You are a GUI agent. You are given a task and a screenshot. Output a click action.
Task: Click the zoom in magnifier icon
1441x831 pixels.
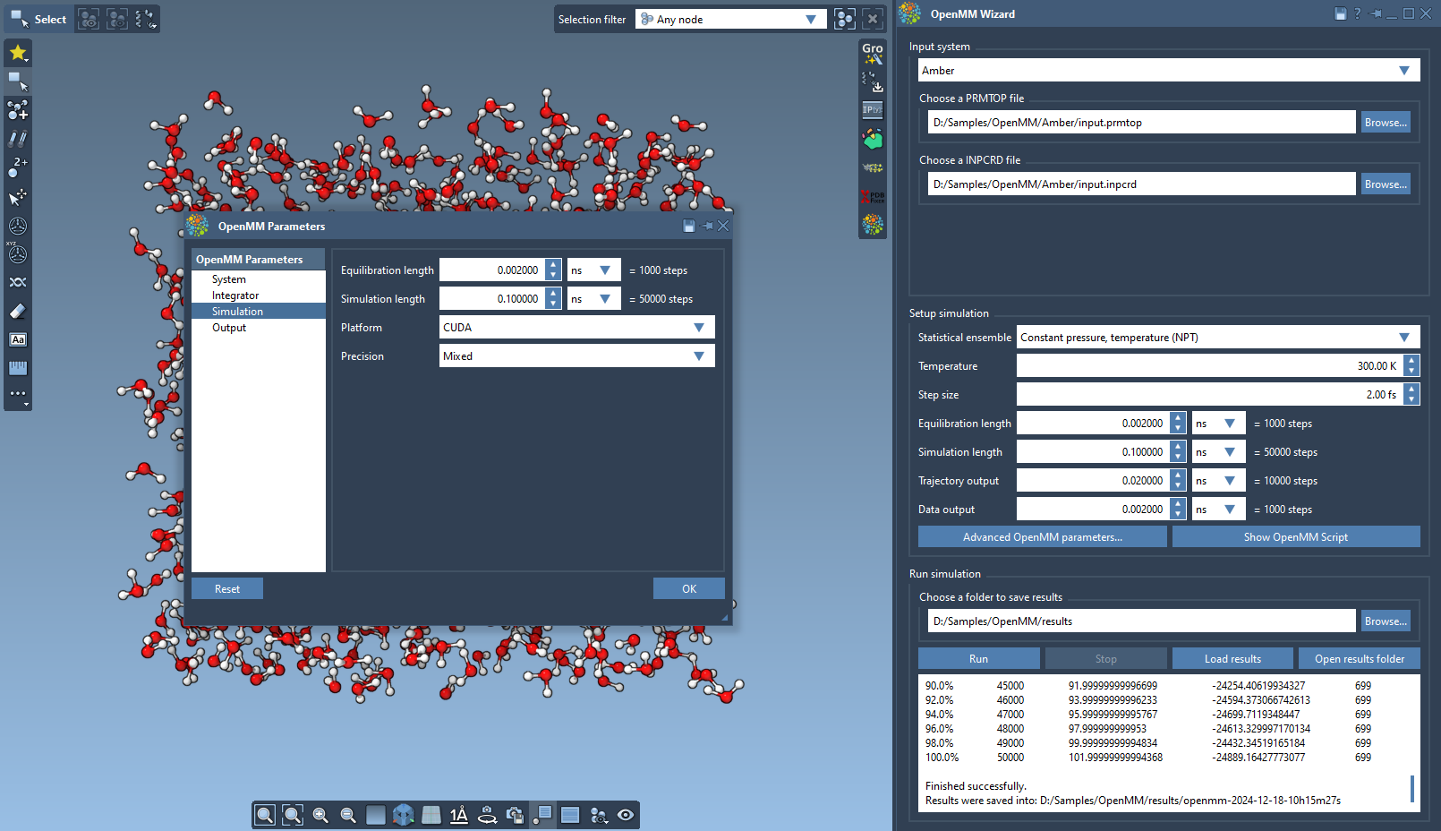[320, 815]
